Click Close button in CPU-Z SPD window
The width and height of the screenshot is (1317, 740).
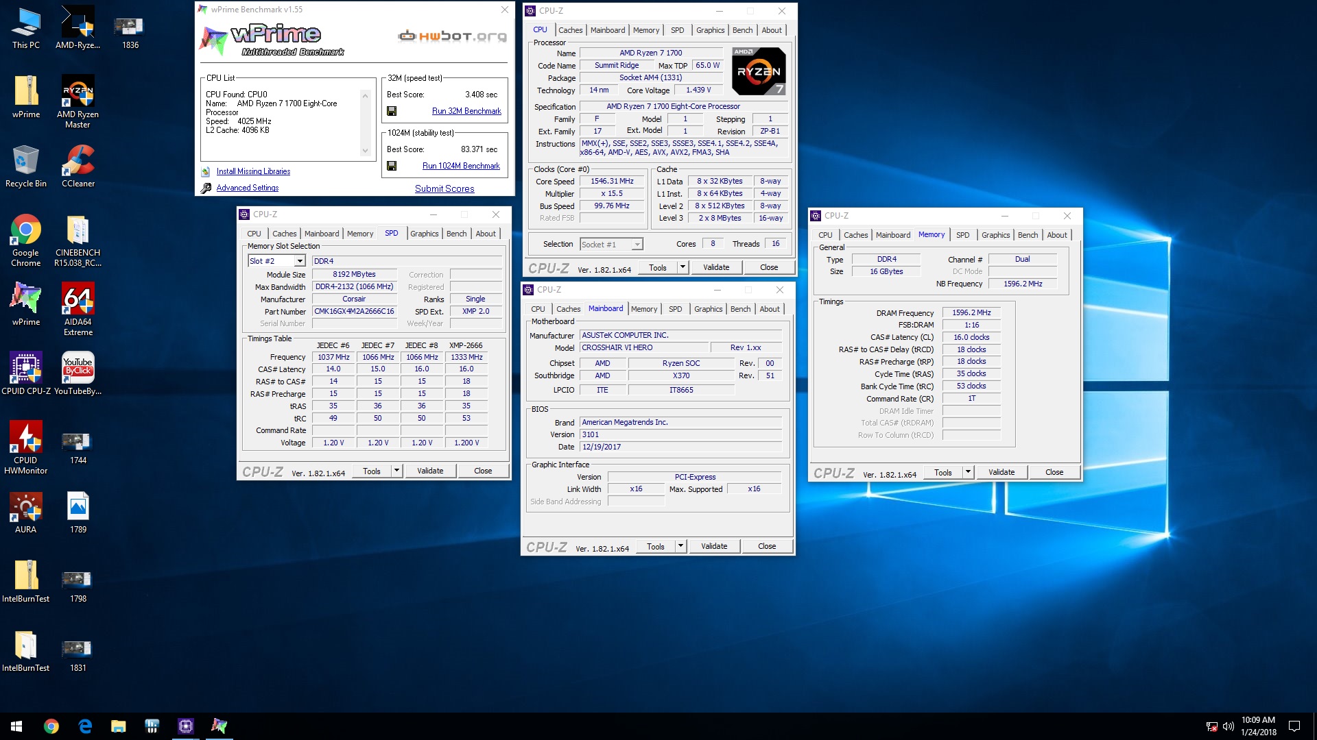tap(483, 471)
